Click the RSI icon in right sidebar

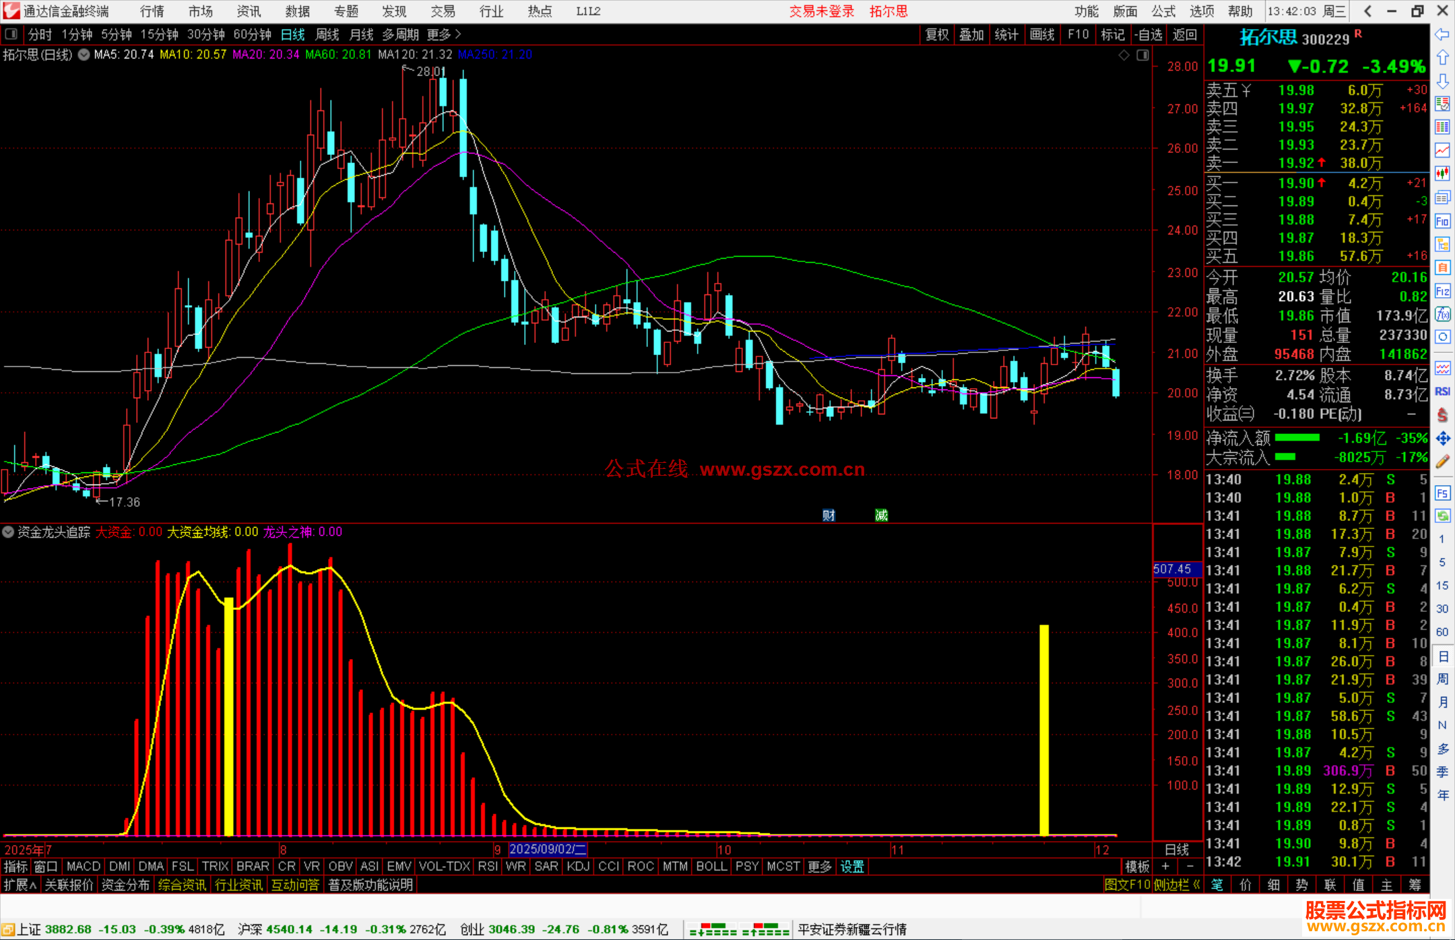pyautogui.click(x=1442, y=391)
